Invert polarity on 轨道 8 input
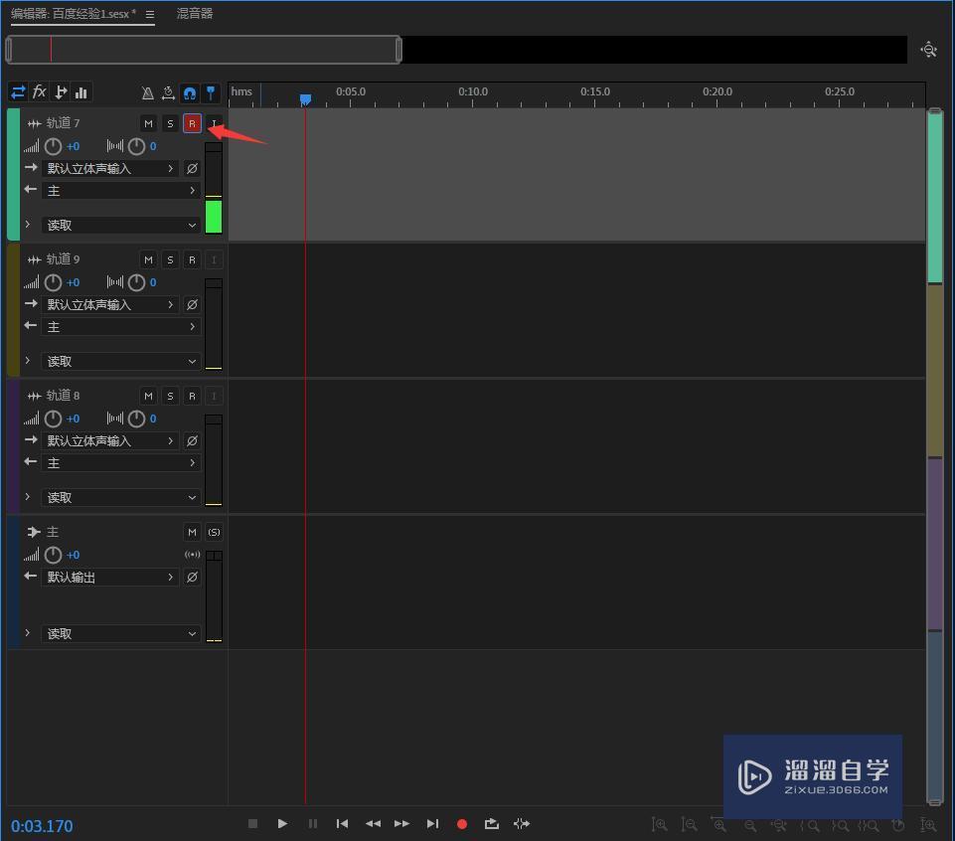The image size is (955, 841). click(x=192, y=440)
